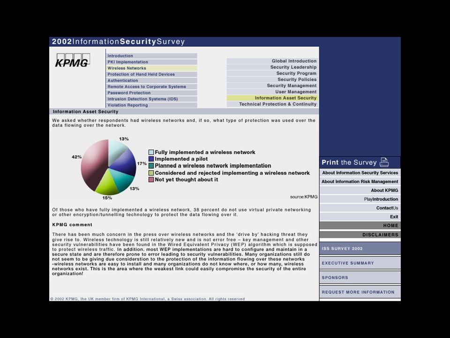Screen dimensions: 450x338
Task: Click the Print the Survey text
Action: pyautogui.click(x=349, y=162)
